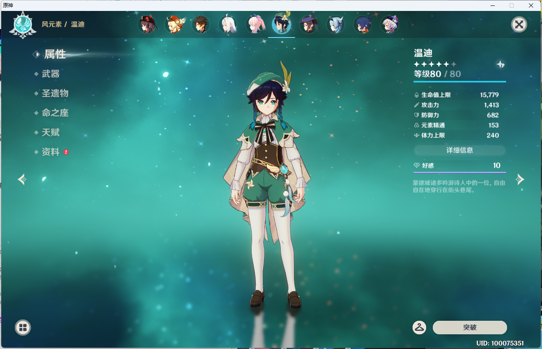The height and width of the screenshot is (349, 542).
Task: Click the ascension star row under name
Action: click(435, 64)
